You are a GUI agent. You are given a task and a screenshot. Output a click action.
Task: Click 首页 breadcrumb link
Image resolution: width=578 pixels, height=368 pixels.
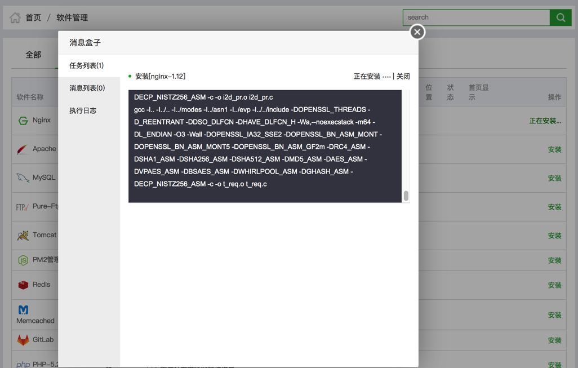click(33, 17)
